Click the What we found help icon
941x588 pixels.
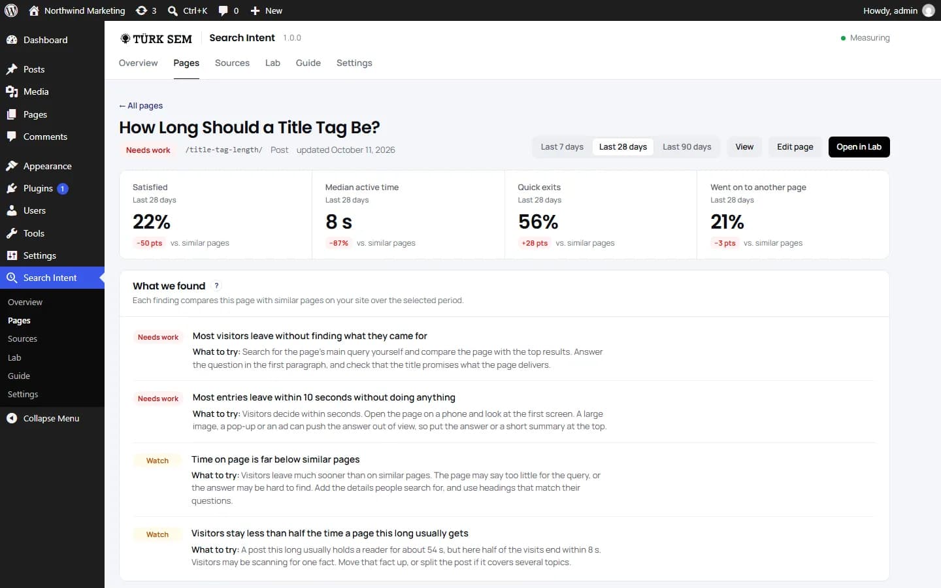(x=216, y=286)
